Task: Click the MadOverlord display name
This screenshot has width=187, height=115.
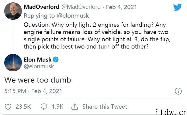Action: pyautogui.click(x=41, y=7)
